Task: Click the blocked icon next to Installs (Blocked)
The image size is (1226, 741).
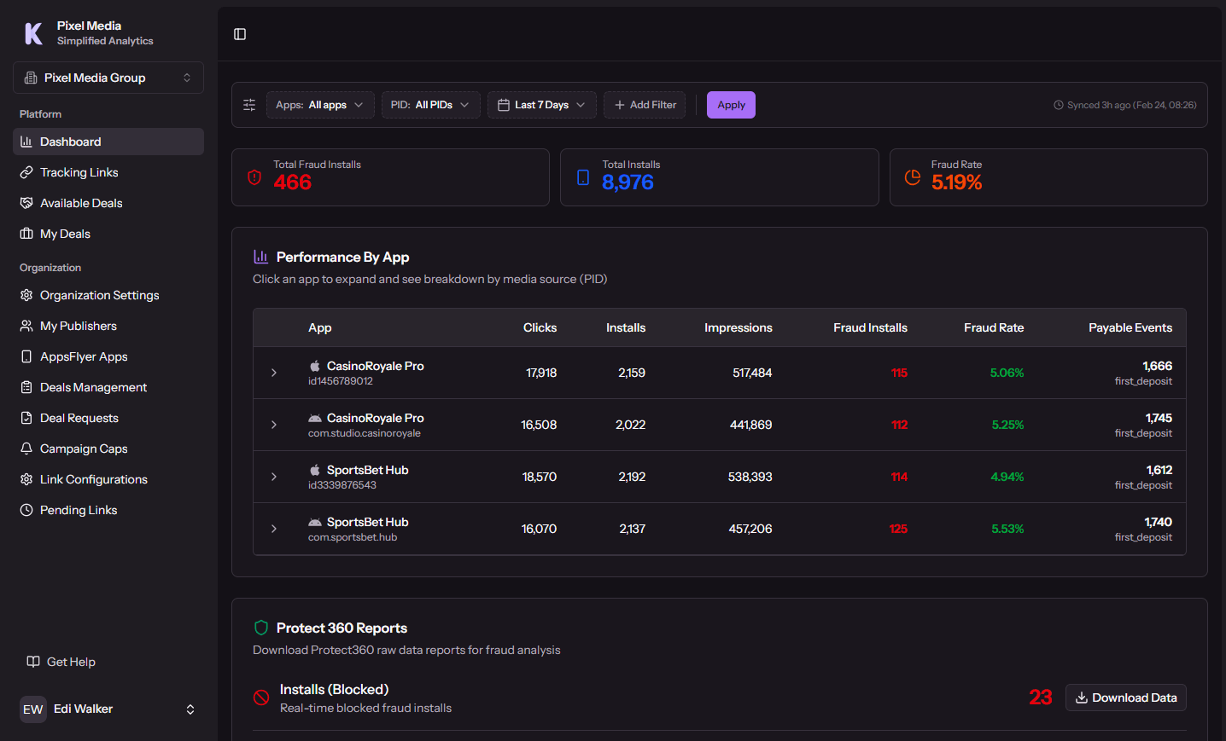Action: click(260, 698)
